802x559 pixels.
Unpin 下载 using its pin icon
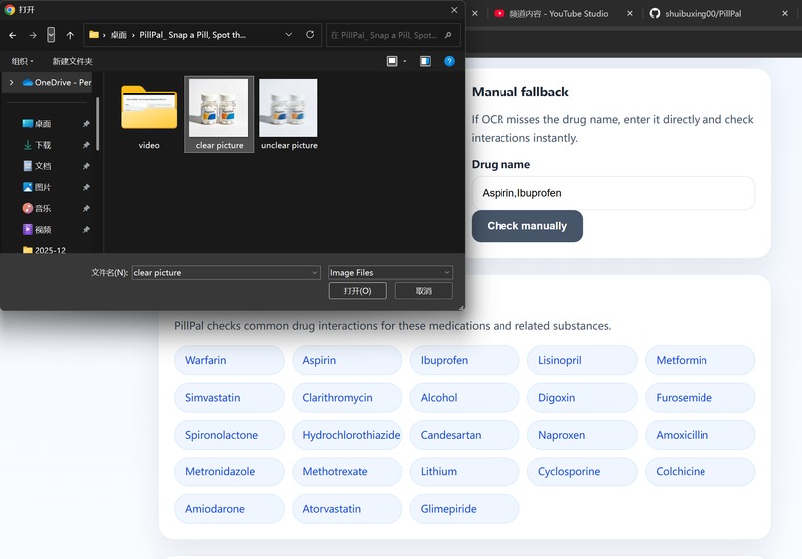(x=86, y=145)
